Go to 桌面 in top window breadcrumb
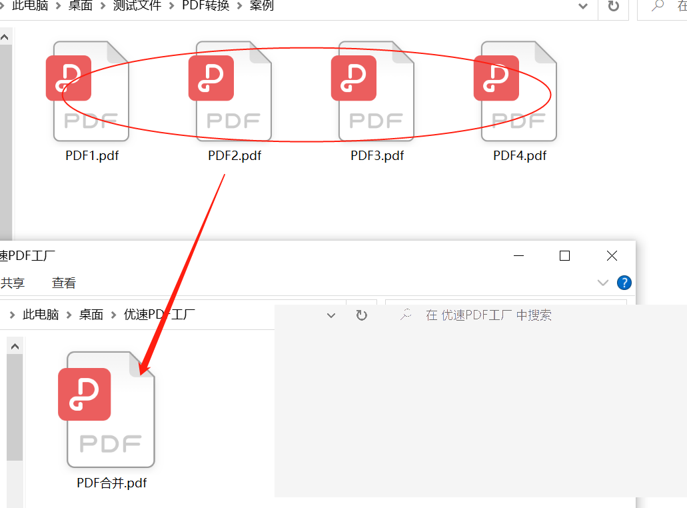Screen dimensions: 687x508 80,6
